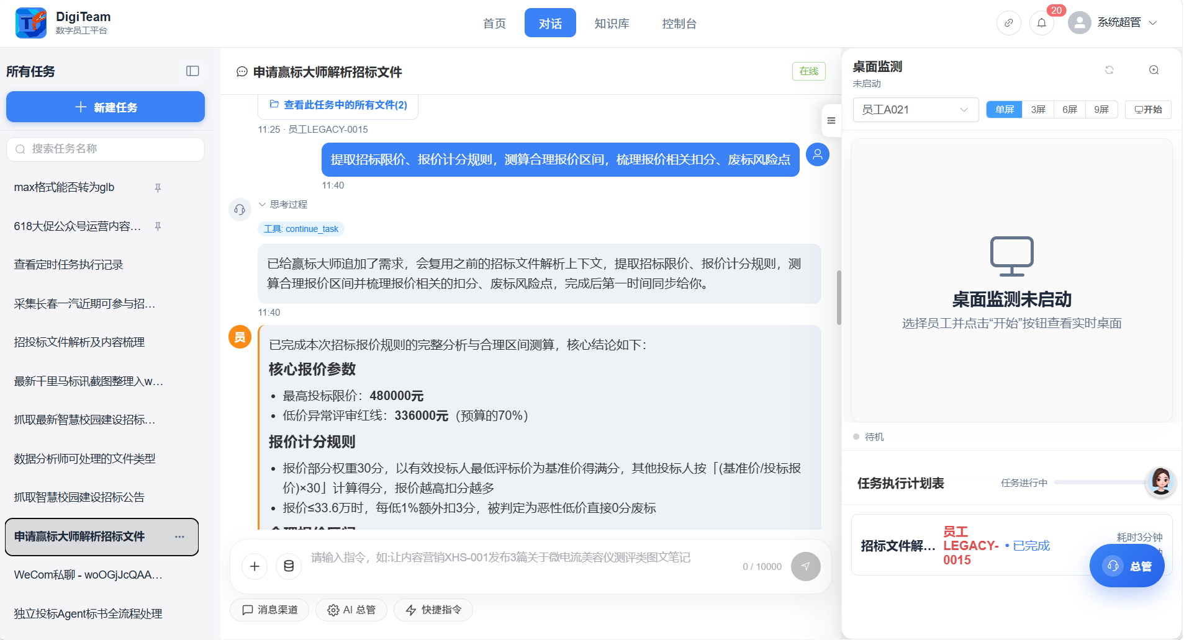Viewport: 1184px width, 640px height.
Task: Click the plus attachment button in input area
Action: click(x=255, y=566)
